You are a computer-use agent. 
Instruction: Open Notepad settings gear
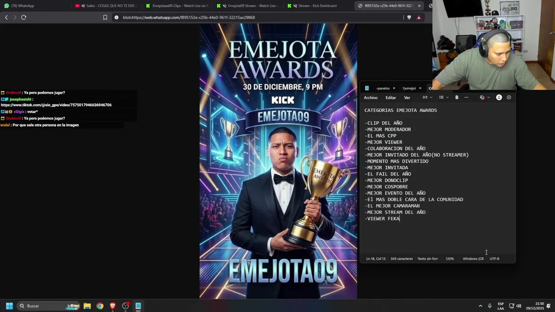(x=509, y=97)
